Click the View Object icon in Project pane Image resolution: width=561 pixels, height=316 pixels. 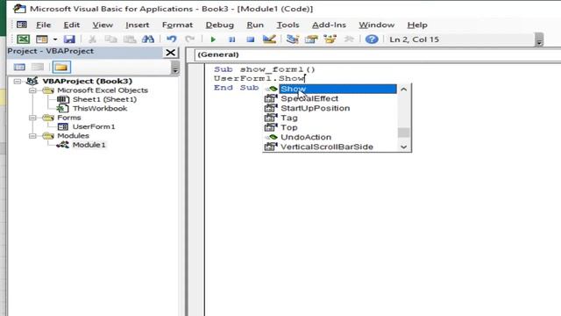(38, 67)
